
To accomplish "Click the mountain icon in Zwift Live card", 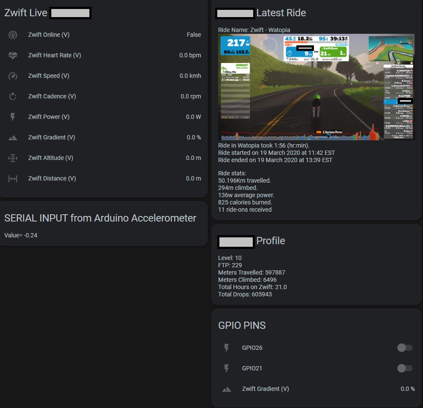I will pyautogui.click(x=13, y=138).
